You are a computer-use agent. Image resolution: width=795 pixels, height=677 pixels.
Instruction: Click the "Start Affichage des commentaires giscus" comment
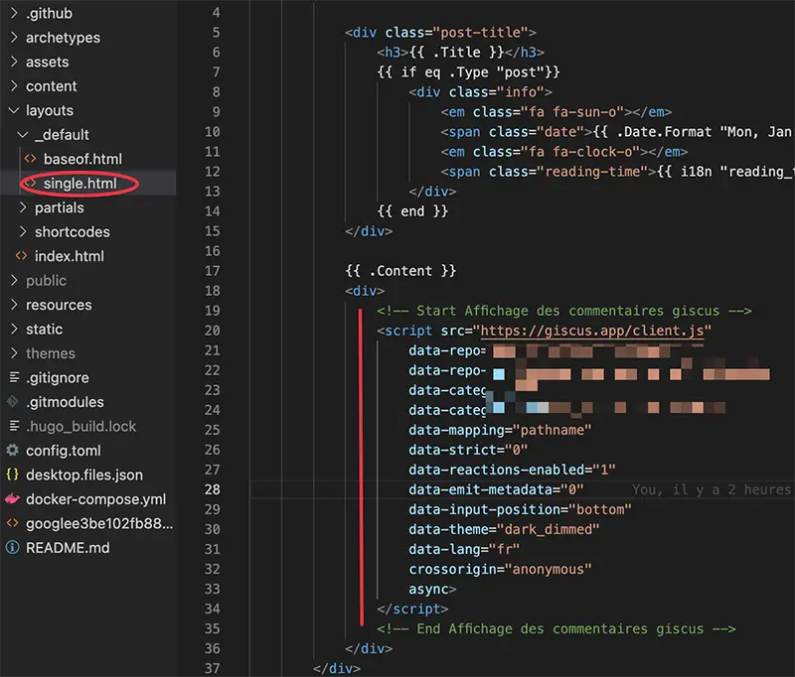(563, 311)
